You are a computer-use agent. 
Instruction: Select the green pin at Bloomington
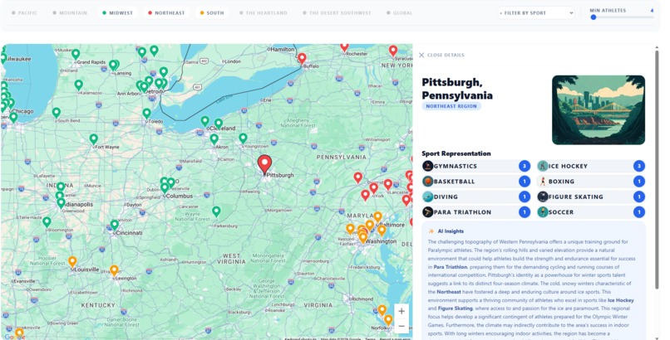[x=47, y=222]
